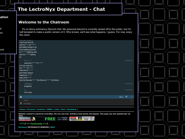Screen dimensions: 185x139
Task: Click the 'yall mean always' chat line
Action: 26,73
